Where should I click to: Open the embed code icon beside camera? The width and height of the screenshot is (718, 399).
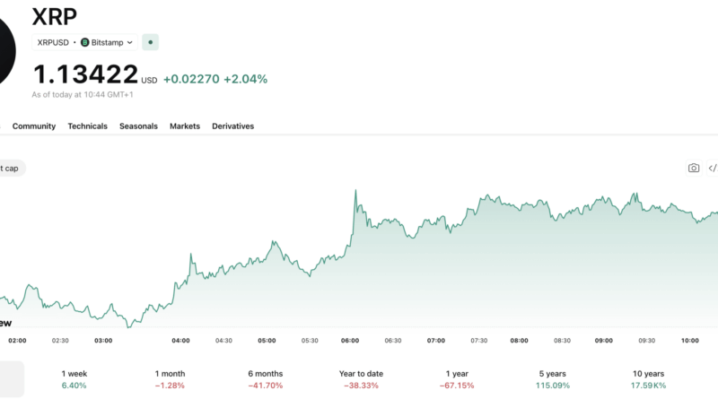click(x=713, y=168)
